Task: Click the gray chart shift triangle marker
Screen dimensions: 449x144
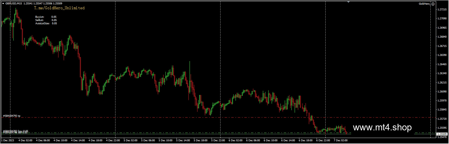Action: (x=348, y=2)
